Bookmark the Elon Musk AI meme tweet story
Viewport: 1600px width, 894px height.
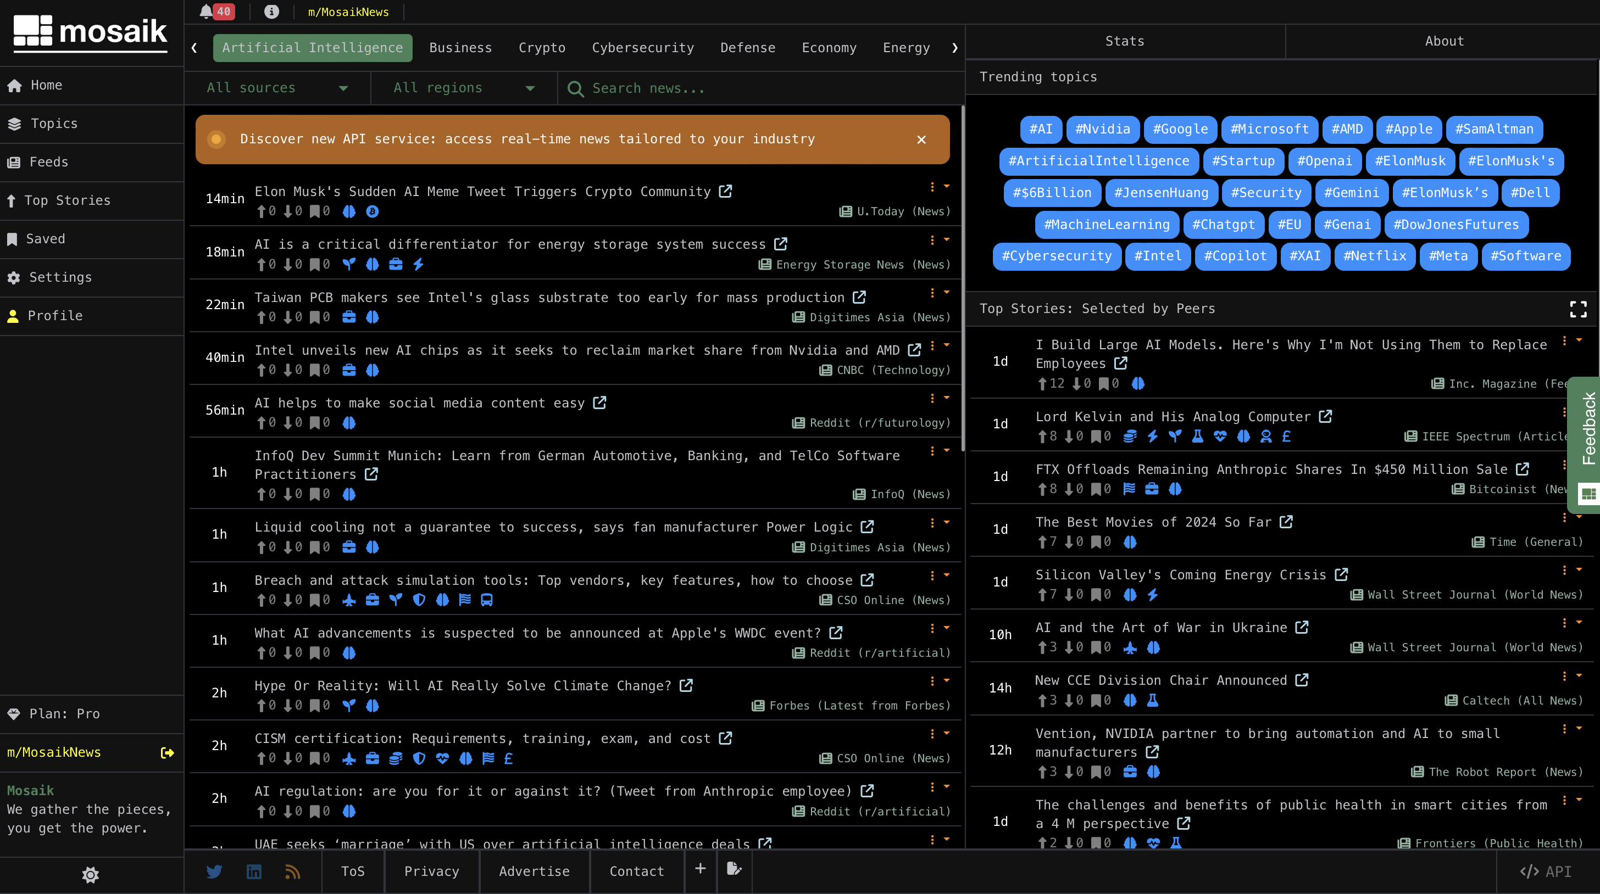tap(315, 212)
